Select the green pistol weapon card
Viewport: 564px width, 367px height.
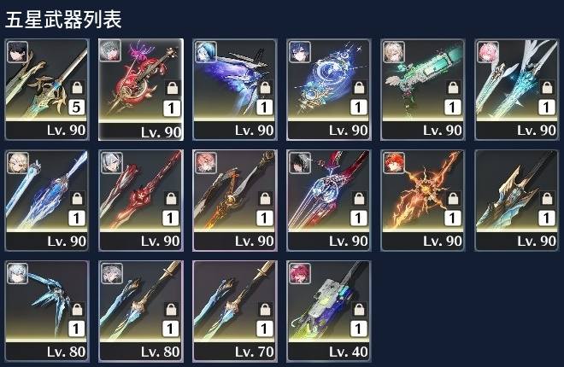point(423,90)
